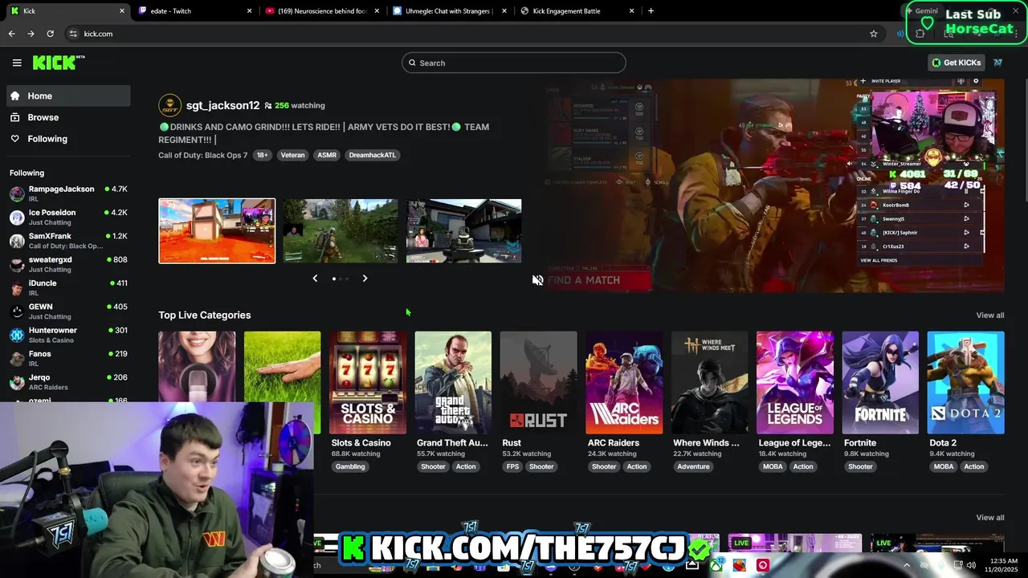Open sweatergxd channel in Following list

click(x=68, y=264)
